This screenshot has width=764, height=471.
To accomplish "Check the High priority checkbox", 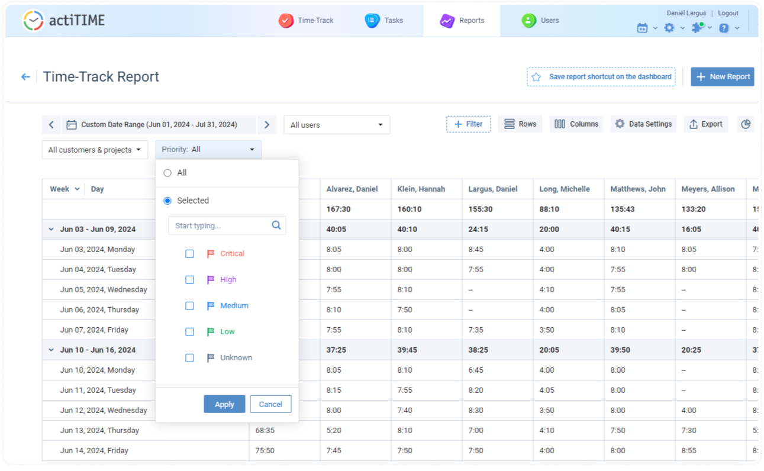I will pyautogui.click(x=189, y=280).
